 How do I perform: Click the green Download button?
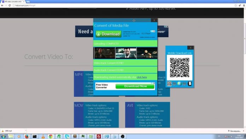pos(109,34)
